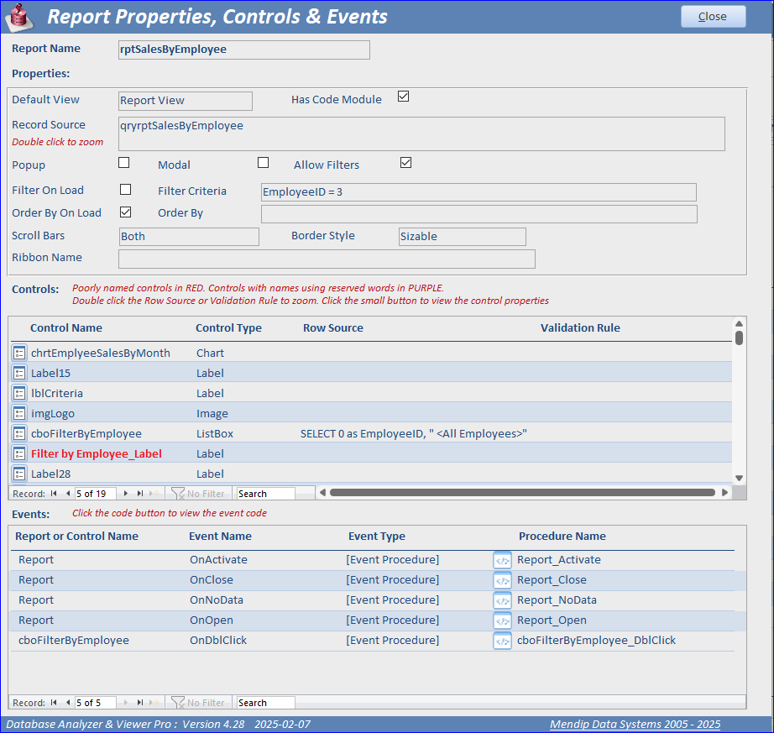Viewport: 774px width, 733px height.
Task: Click the Search box in Events navigator
Action: [265, 703]
